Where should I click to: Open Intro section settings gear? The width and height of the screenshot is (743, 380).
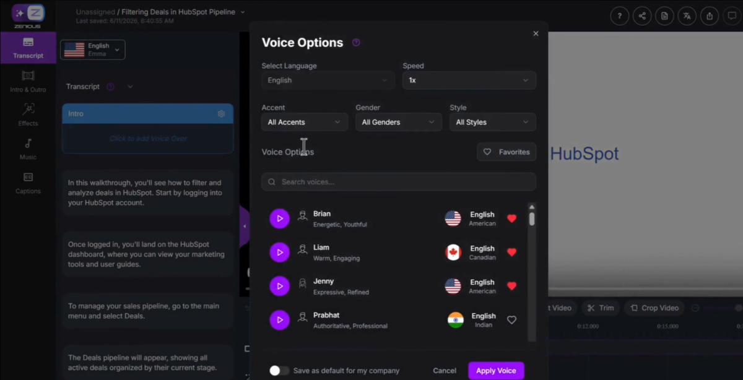point(221,114)
